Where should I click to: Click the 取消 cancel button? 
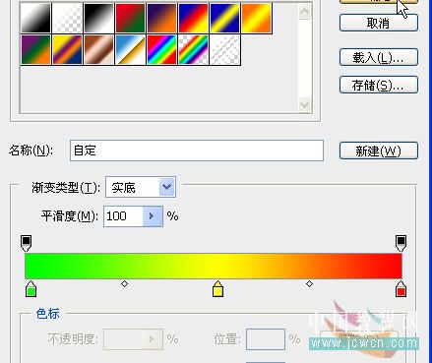[x=379, y=23]
